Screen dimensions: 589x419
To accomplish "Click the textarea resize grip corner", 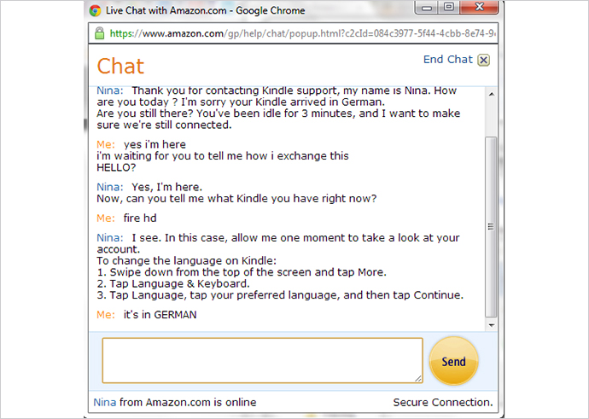I will click(x=418, y=379).
